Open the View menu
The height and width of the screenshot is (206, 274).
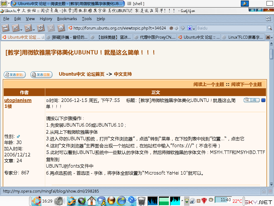click(30, 19)
